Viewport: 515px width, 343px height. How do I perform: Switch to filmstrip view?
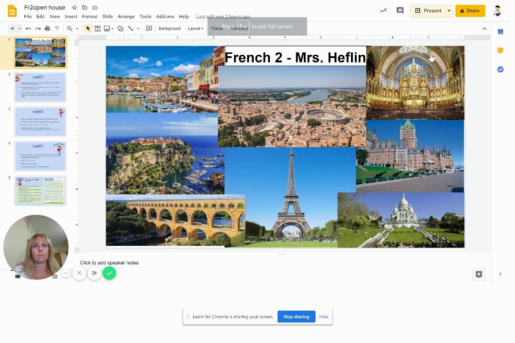(x=18, y=276)
